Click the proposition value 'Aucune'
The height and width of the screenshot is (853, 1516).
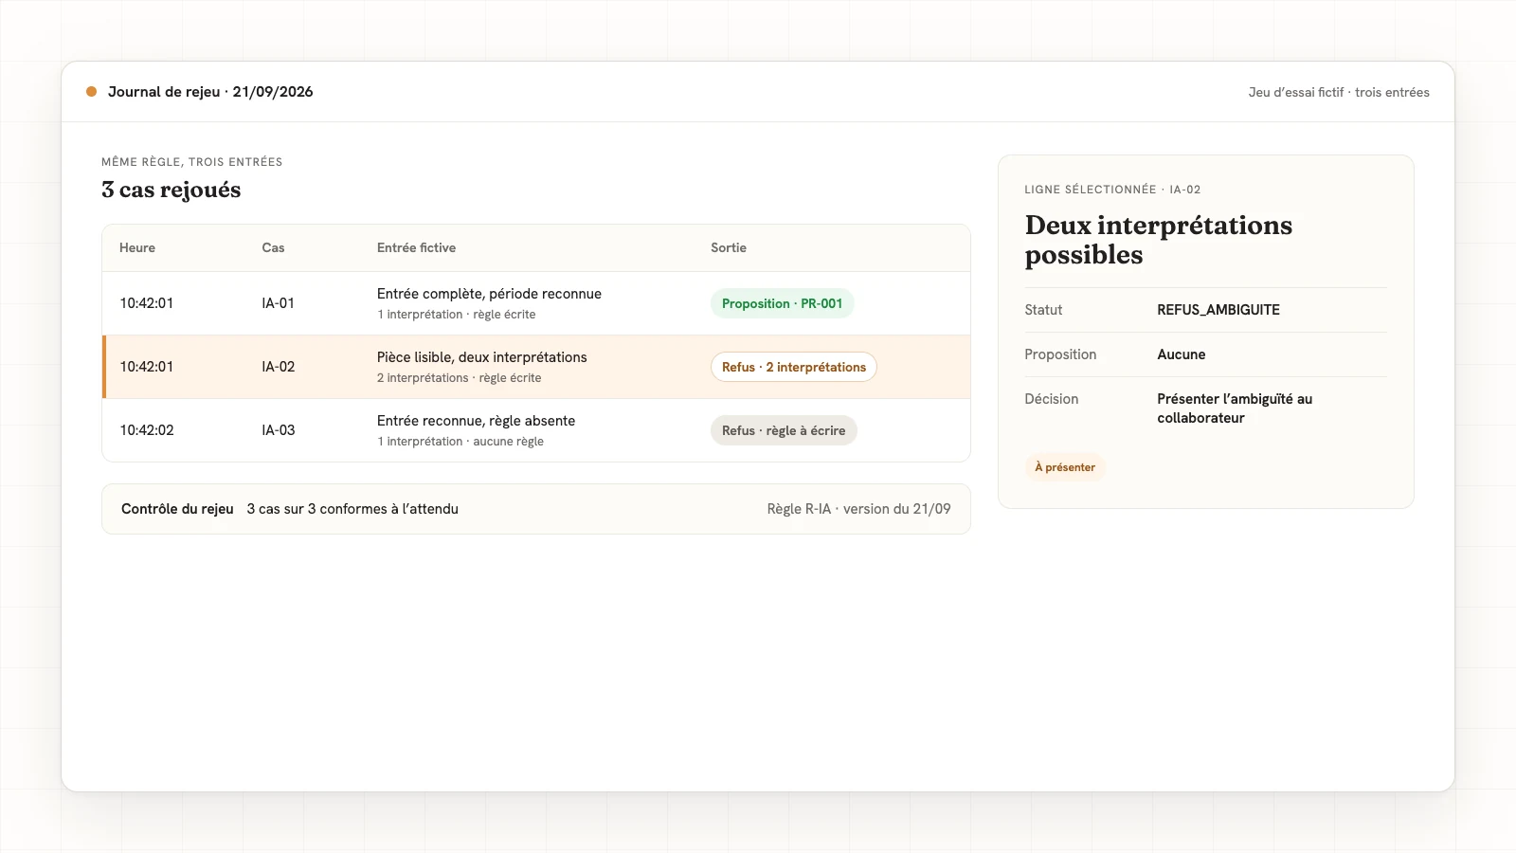[1182, 354]
